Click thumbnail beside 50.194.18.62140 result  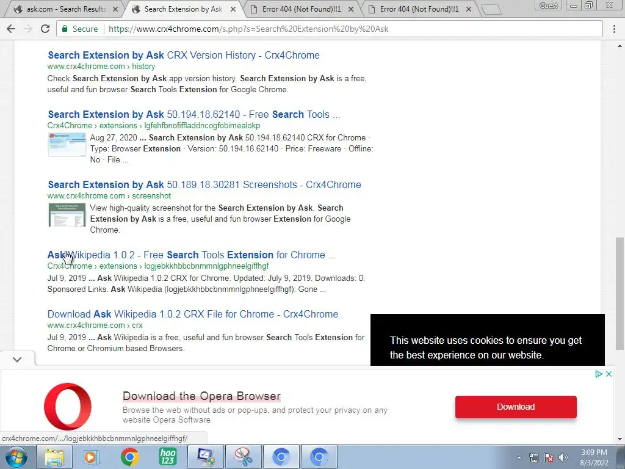tap(67, 145)
